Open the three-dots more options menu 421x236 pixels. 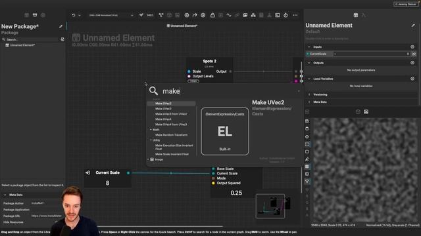click(295, 15)
